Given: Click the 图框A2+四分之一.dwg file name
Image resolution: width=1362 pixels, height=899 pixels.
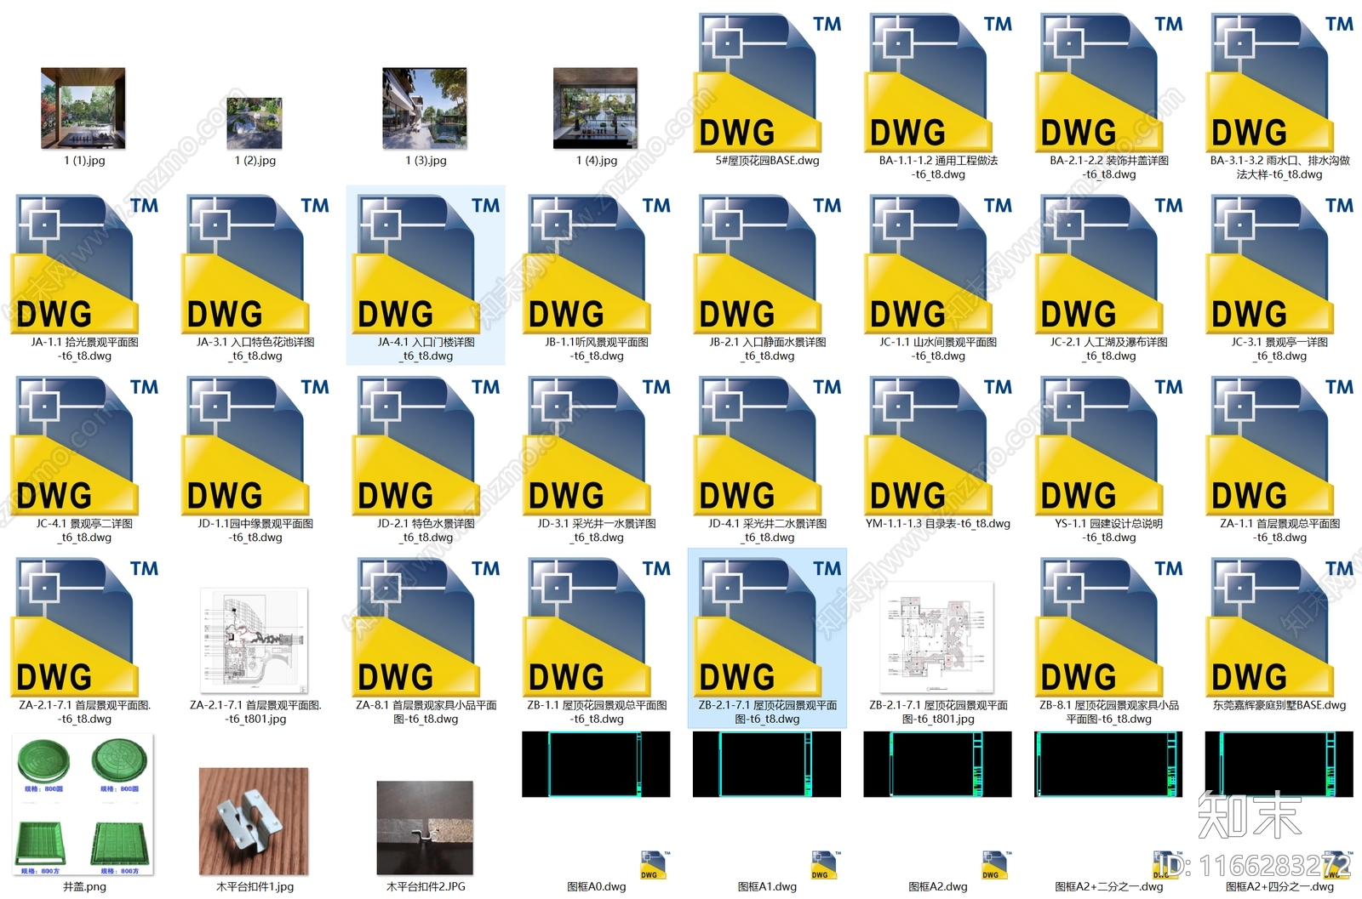Looking at the screenshot, I should [x=1279, y=886].
